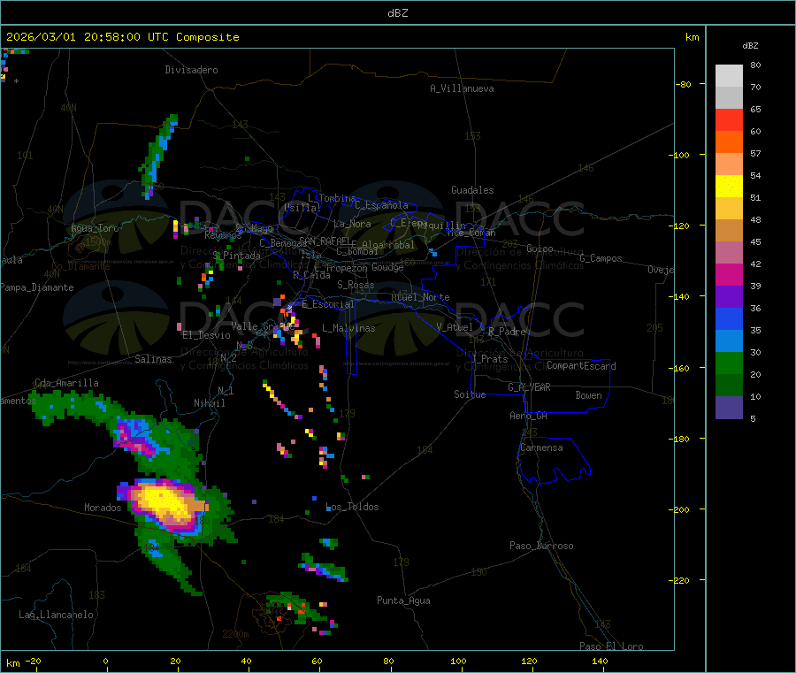The width and height of the screenshot is (796, 673).
Task: Select the orange 57-60 dBZ color swatch
Action: coord(729,142)
